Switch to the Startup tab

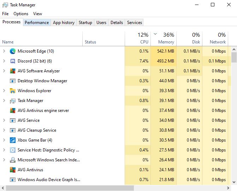85,23
